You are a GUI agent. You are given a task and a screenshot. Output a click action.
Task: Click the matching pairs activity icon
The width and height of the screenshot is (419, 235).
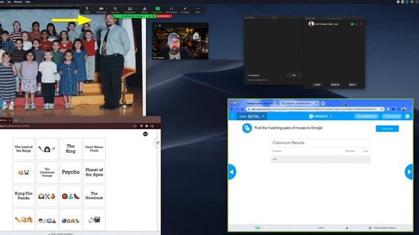247,128
